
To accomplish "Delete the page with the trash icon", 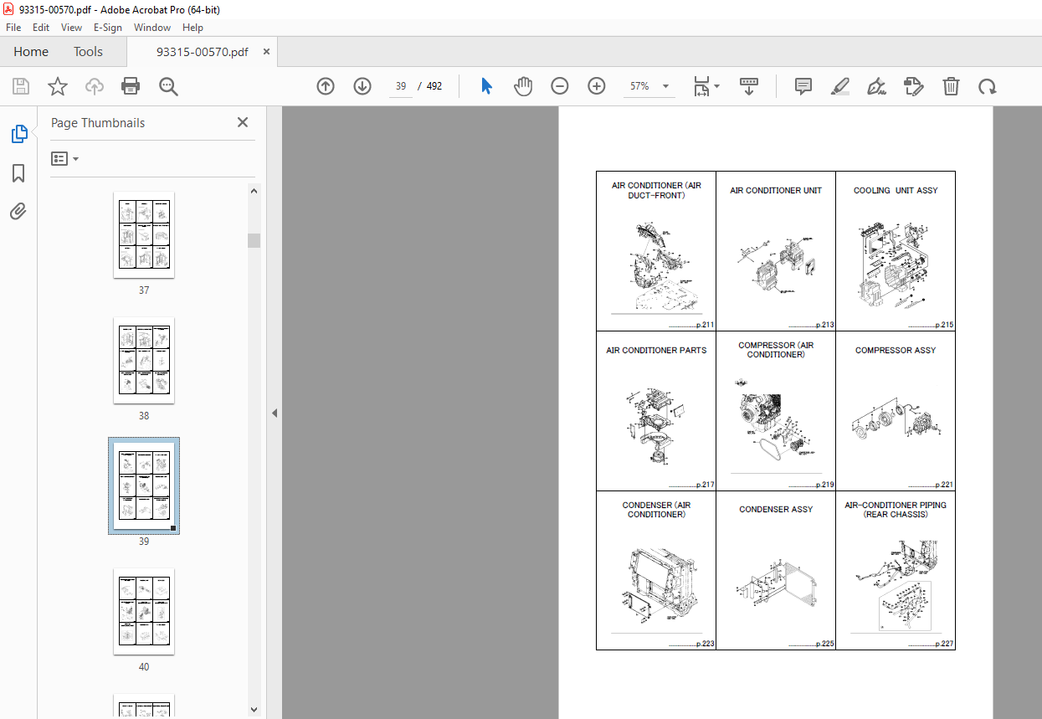I will [951, 86].
